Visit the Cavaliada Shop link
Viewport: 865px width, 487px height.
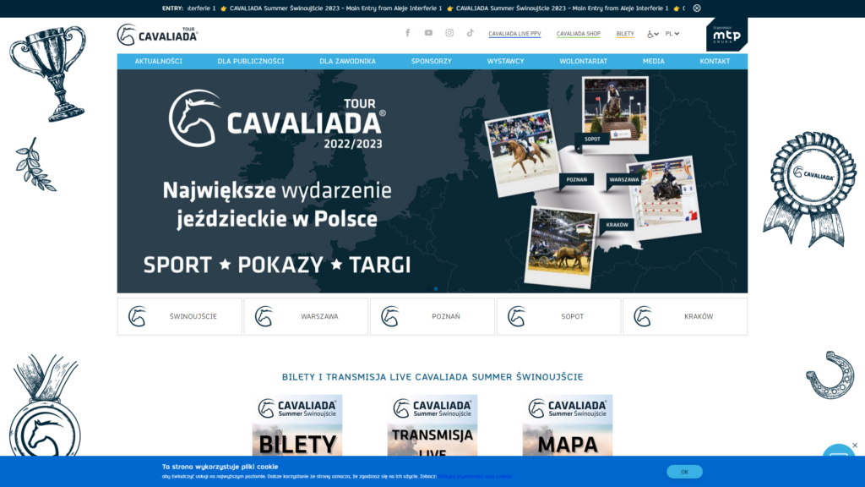[578, 34]
